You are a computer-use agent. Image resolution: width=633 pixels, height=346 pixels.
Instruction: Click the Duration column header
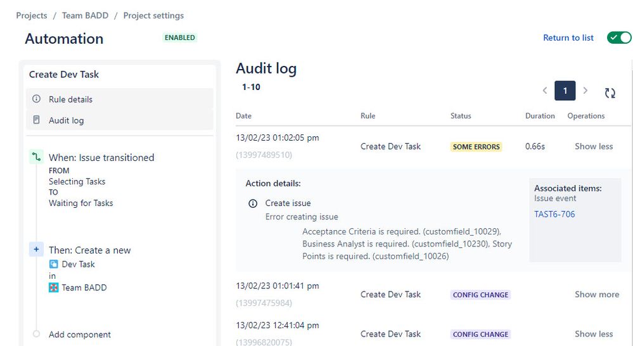click(x=540, y=116)
